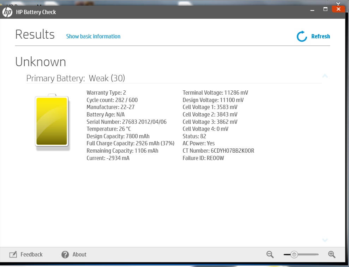Click the HP Battery Check title text
The width and height of the screenshot is (349, 267).
click(36, 12)
